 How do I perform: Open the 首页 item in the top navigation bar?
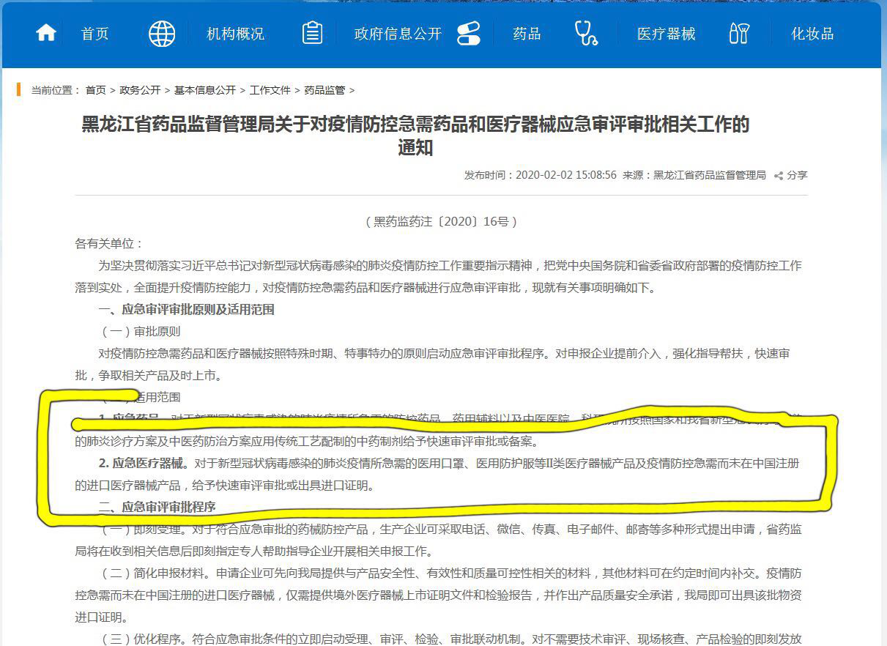(x=94, y=34)
